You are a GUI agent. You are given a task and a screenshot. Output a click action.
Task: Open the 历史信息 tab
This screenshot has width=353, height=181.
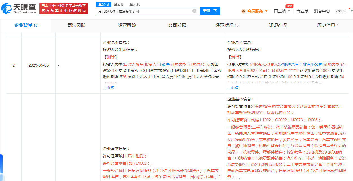[x=328, y=25]
